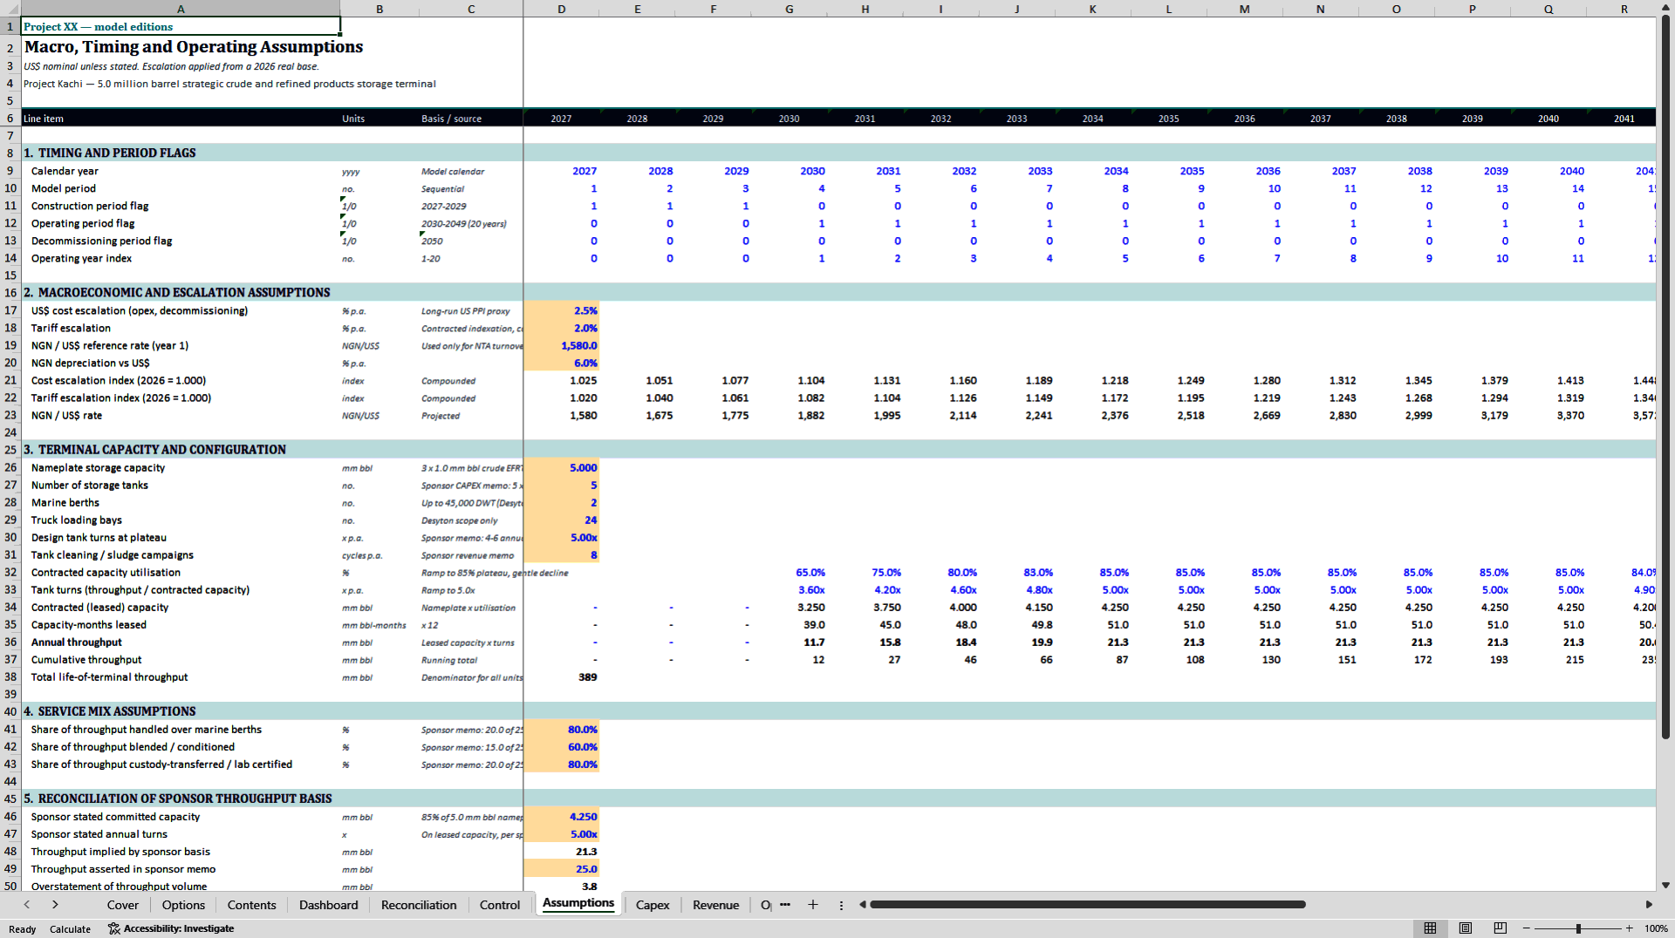Image resolution: width=1675 pixels, height=938 pixels.
Task: Select the Assumptions sheet tab
Action: [578, 903]
